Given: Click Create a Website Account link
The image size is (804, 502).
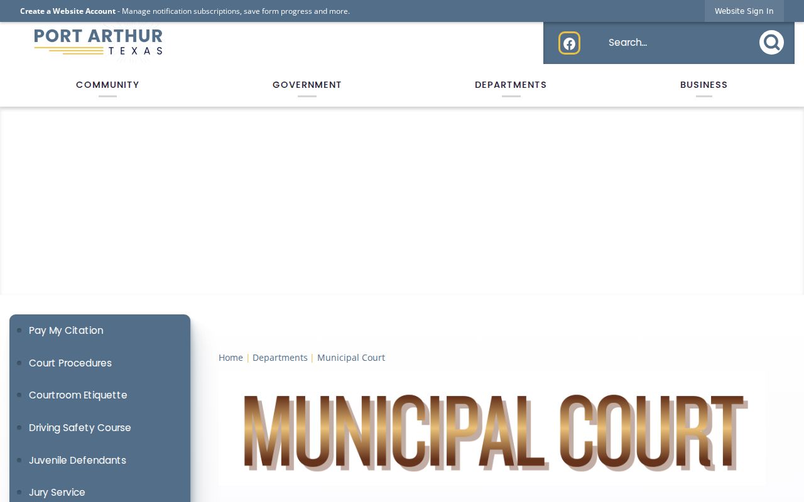Looking at the screenshot, I should pos(68,11).
